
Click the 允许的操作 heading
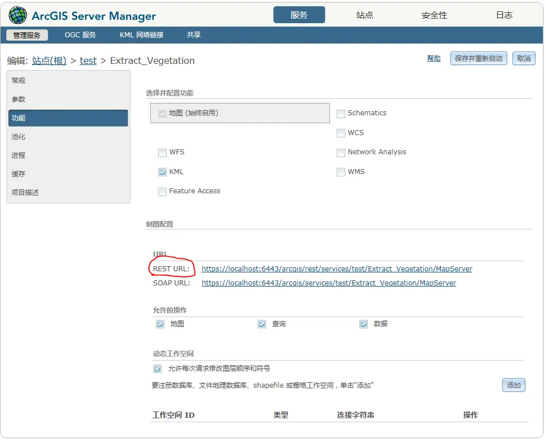coord(170,310)
